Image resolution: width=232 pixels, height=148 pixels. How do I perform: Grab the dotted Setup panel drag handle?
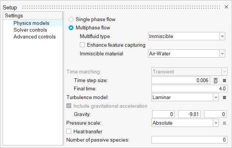(121, 7)
